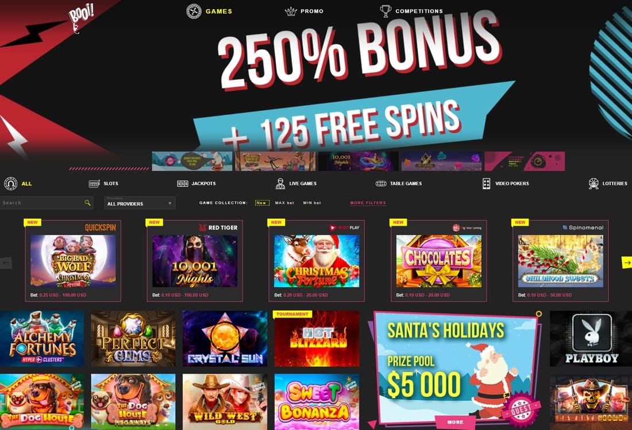The width and height of the screenshot is (632, 430).
Task: Open the All Providers dropdown
Action: pos(140,203)
